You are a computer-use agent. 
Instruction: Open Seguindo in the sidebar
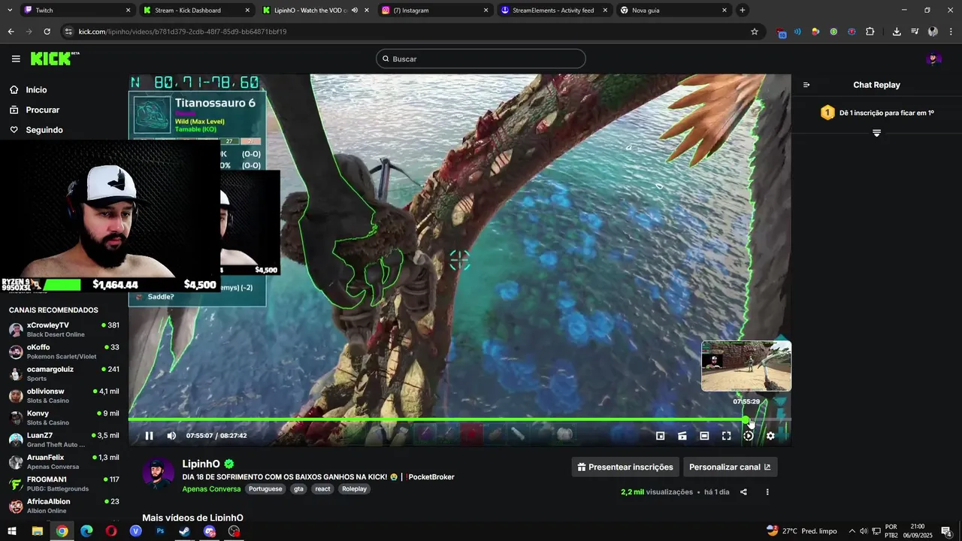tap(44, 130)
